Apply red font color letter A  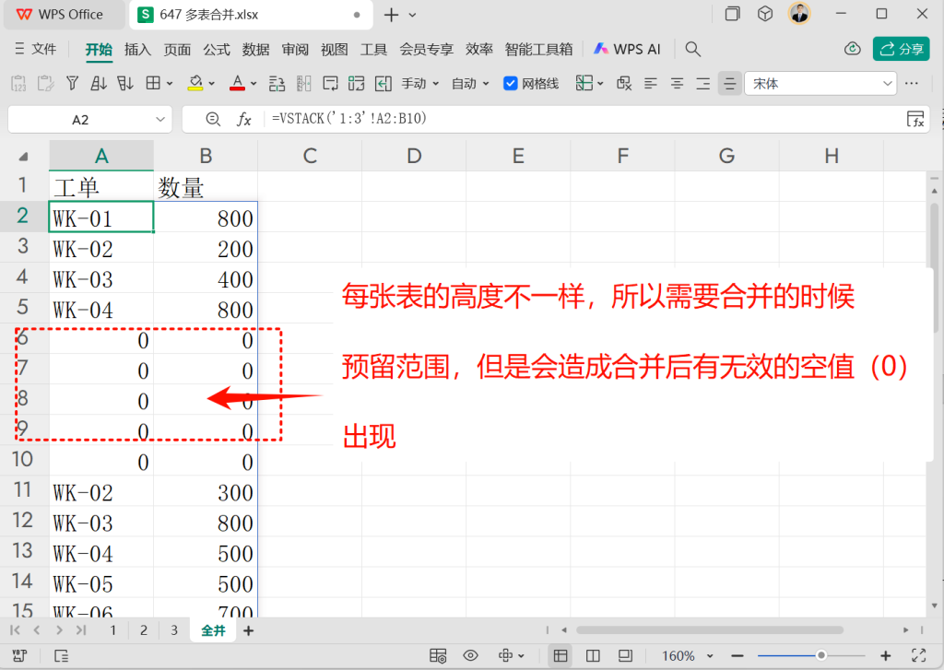pos(237,83)
